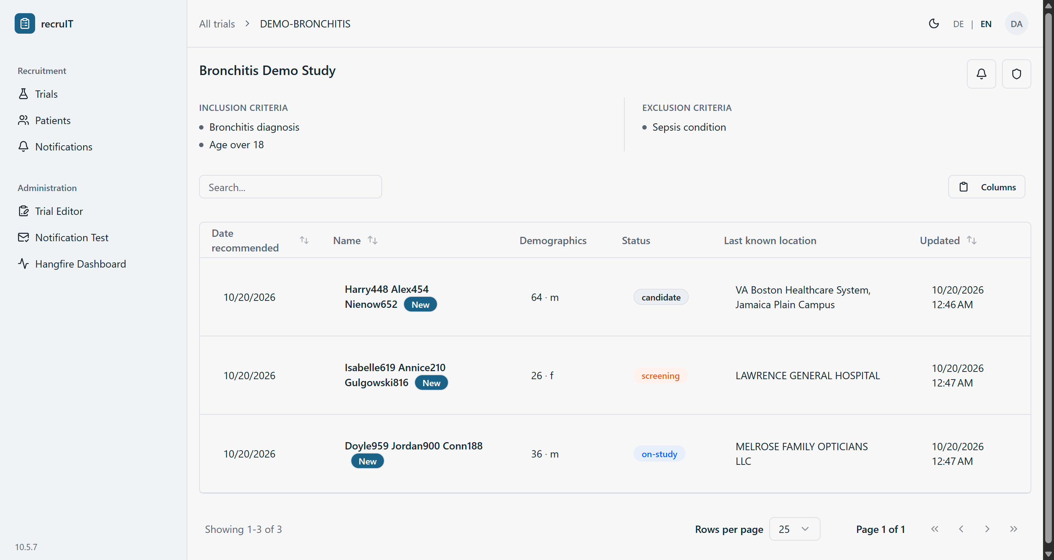Click the 26 · f demographics cell
Image resolution: width=1054 pixels, height=560 pixels.
point(542,376)
